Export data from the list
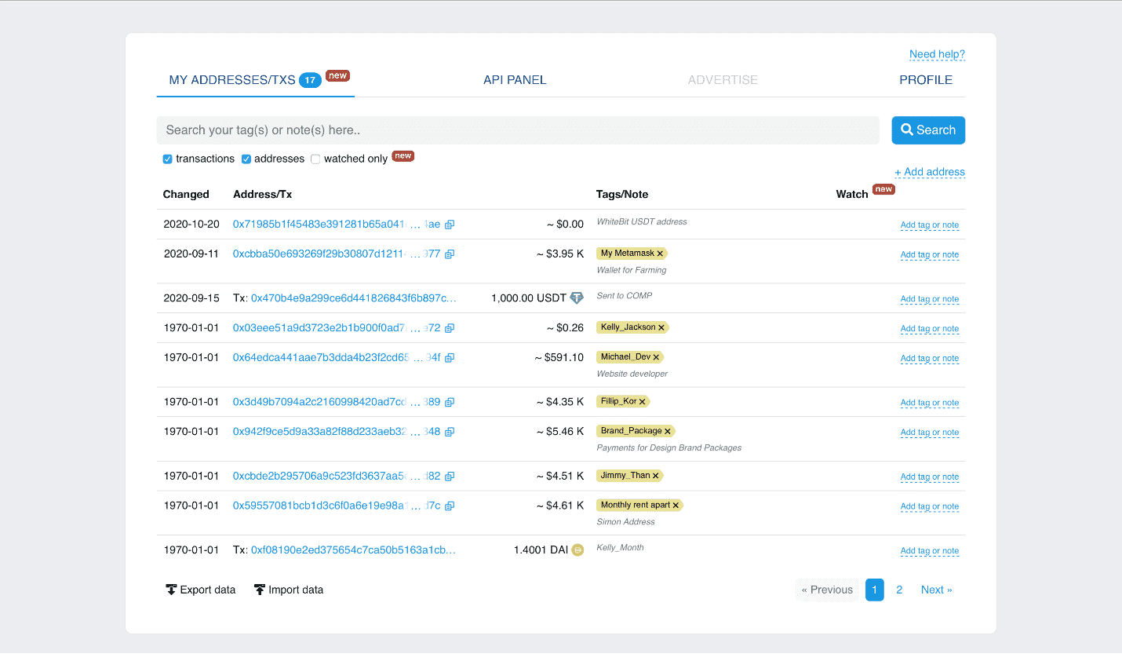Viewport: 1122px width, 672px height. pos(200,590)
